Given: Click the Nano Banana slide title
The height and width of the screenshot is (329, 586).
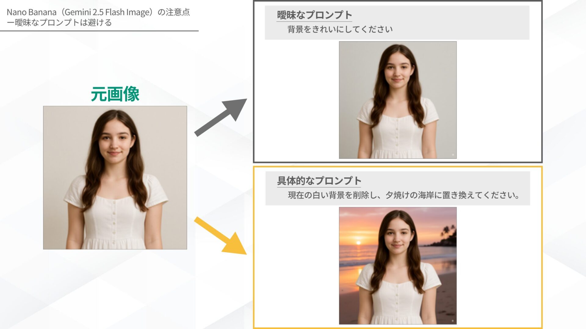Looking at the screenshot, I should coord(98,12).
